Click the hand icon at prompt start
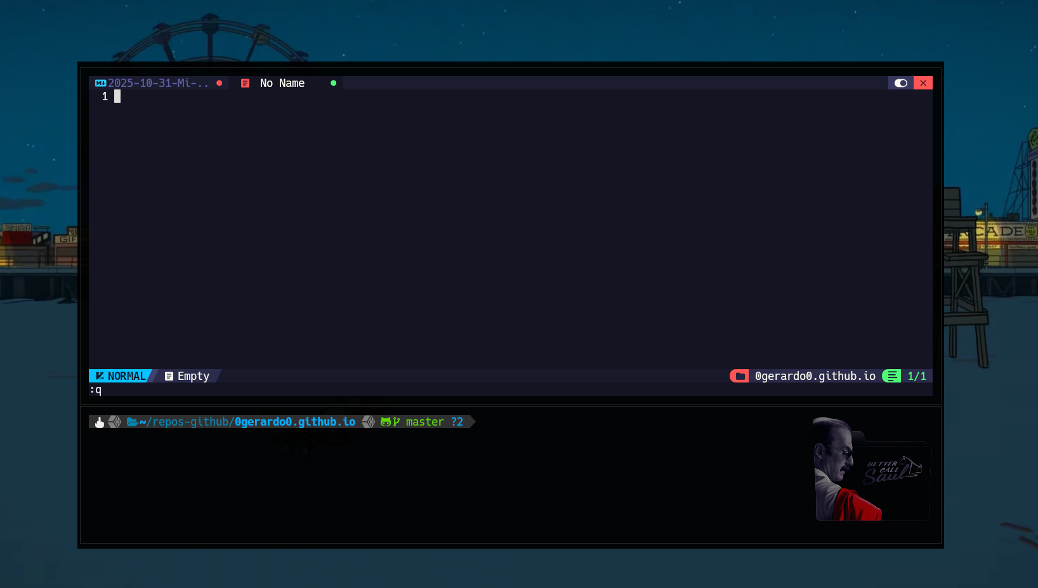This screenshot has width=1038, height=588. click(x=100, y=422)
